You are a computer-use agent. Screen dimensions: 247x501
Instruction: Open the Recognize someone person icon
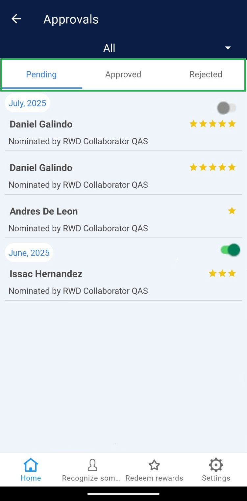[x=92, y=465]
